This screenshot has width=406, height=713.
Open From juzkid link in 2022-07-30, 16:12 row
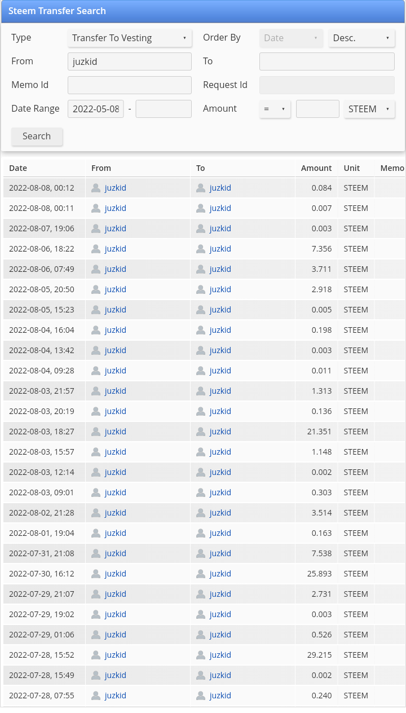point(116,574)
